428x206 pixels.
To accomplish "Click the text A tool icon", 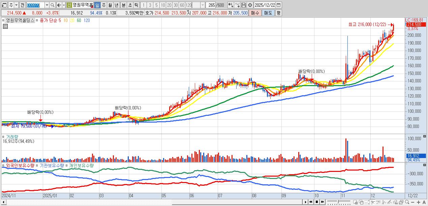I will (424, 202).
